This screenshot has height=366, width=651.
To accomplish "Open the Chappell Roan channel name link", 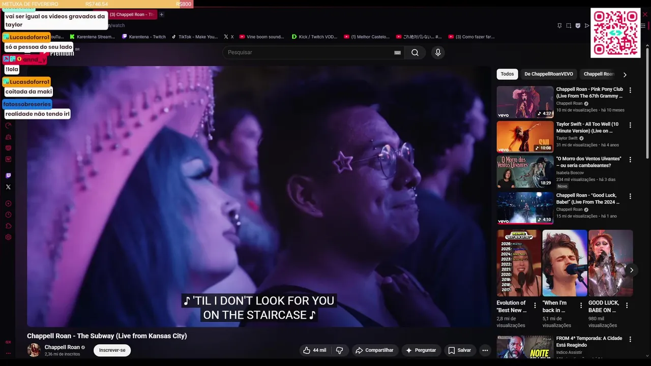I will tap(62, 347).
